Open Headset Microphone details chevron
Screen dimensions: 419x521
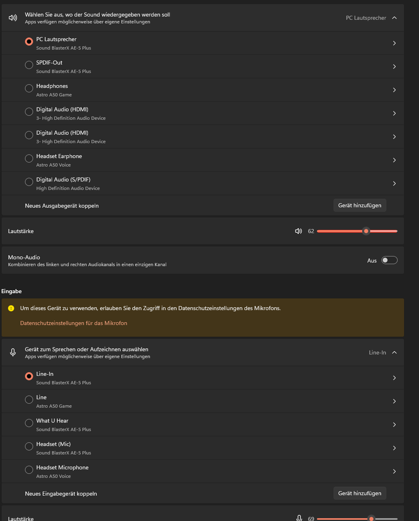[x=394, y=471]
